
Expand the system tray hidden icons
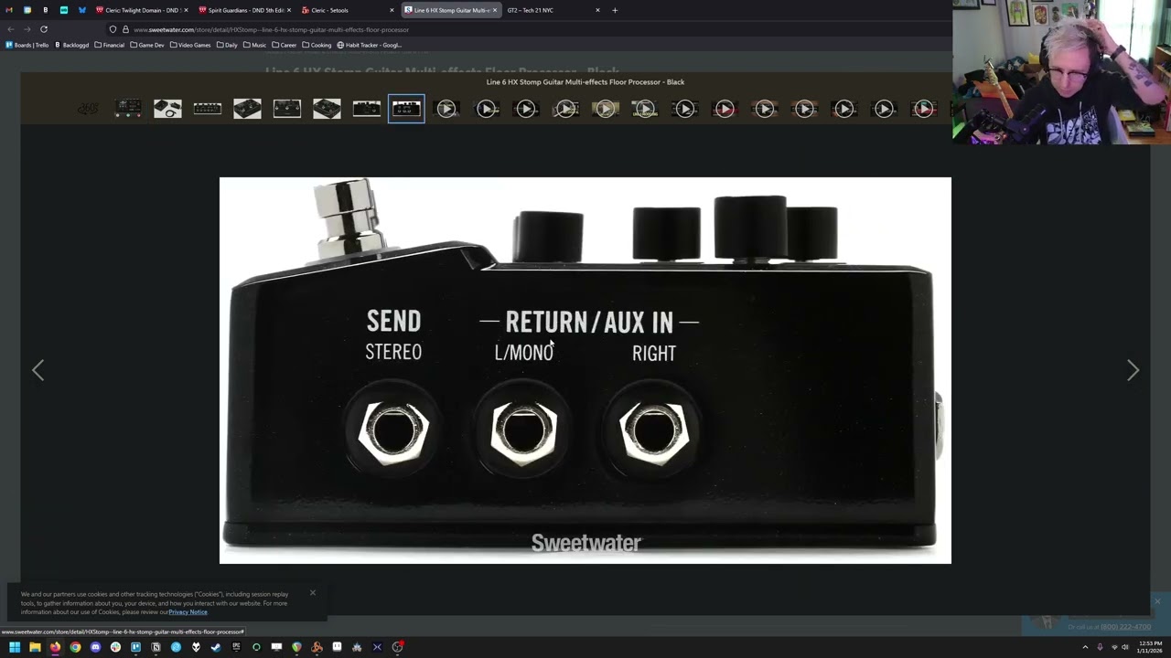point(1085,647)
